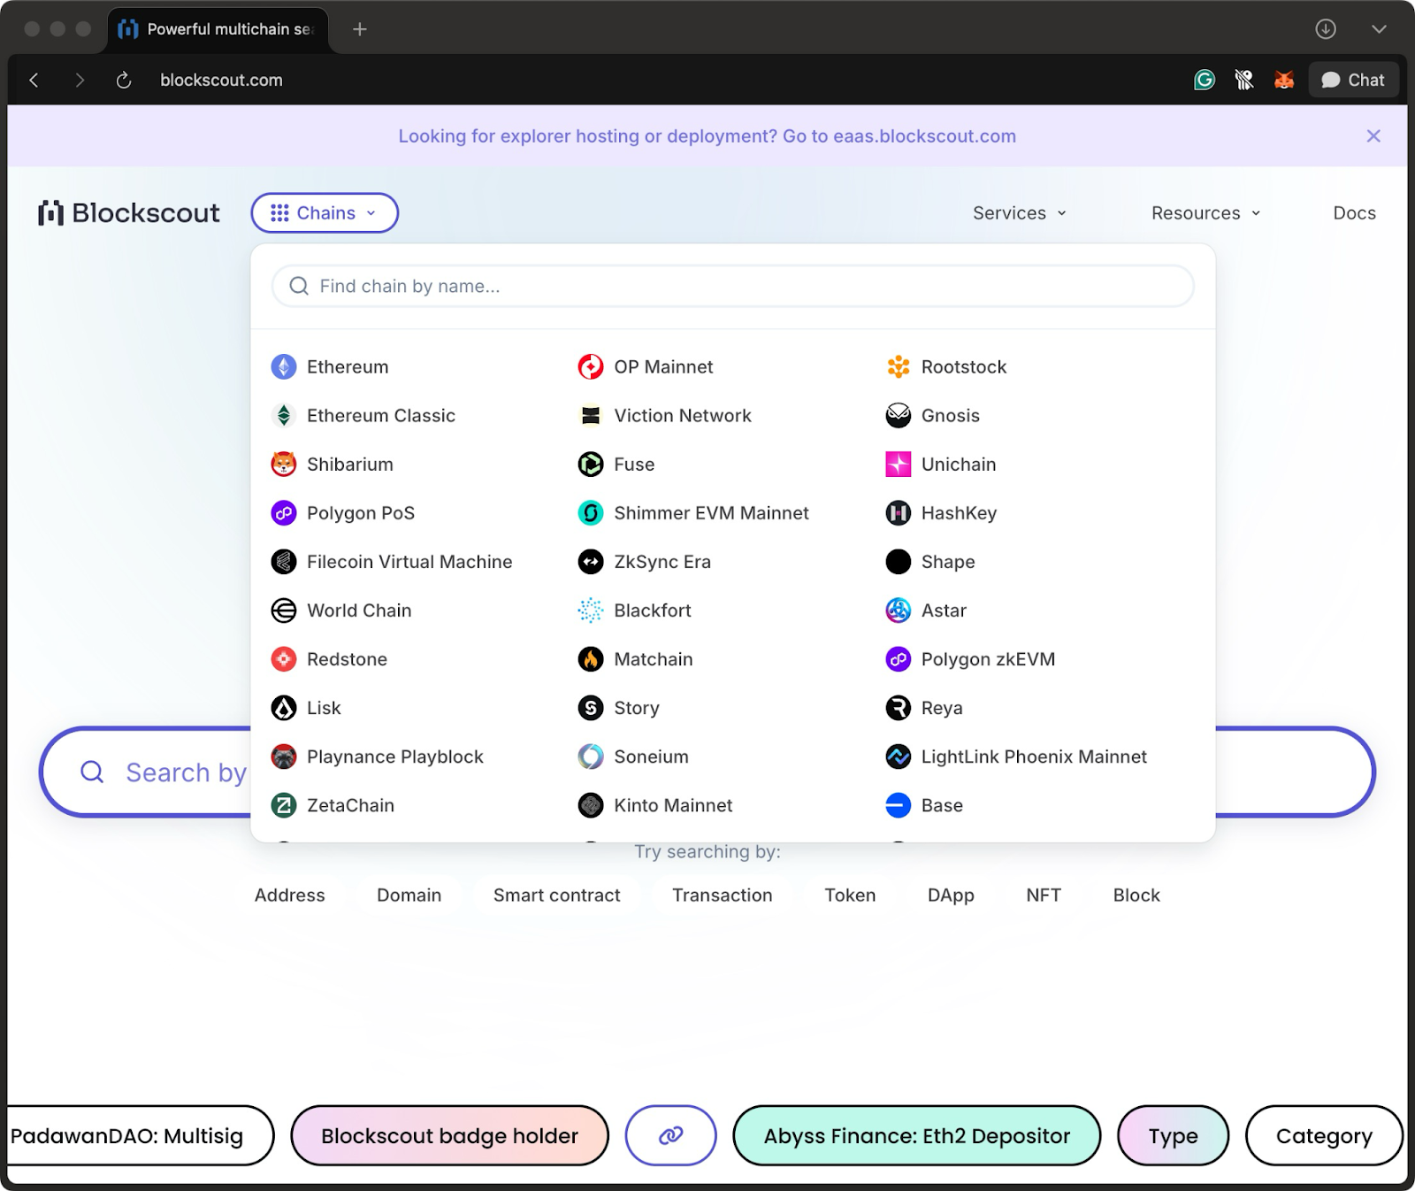Click the Unichain pink star icon
This screenshot has height=1191, width=1415.
click(x=899, y=465)
